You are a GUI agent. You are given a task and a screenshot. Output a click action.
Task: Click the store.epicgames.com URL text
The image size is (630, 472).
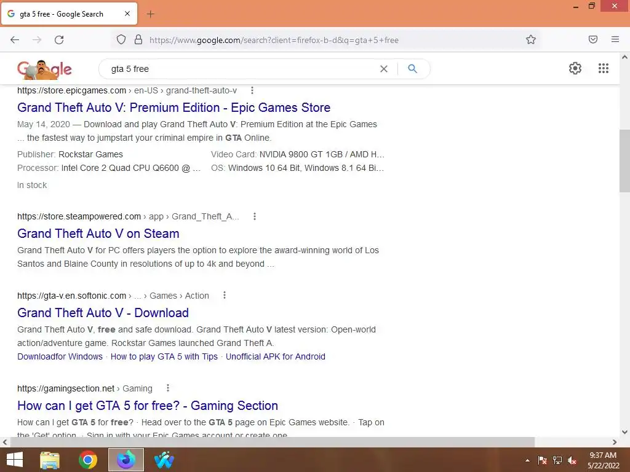pos(71,91)
